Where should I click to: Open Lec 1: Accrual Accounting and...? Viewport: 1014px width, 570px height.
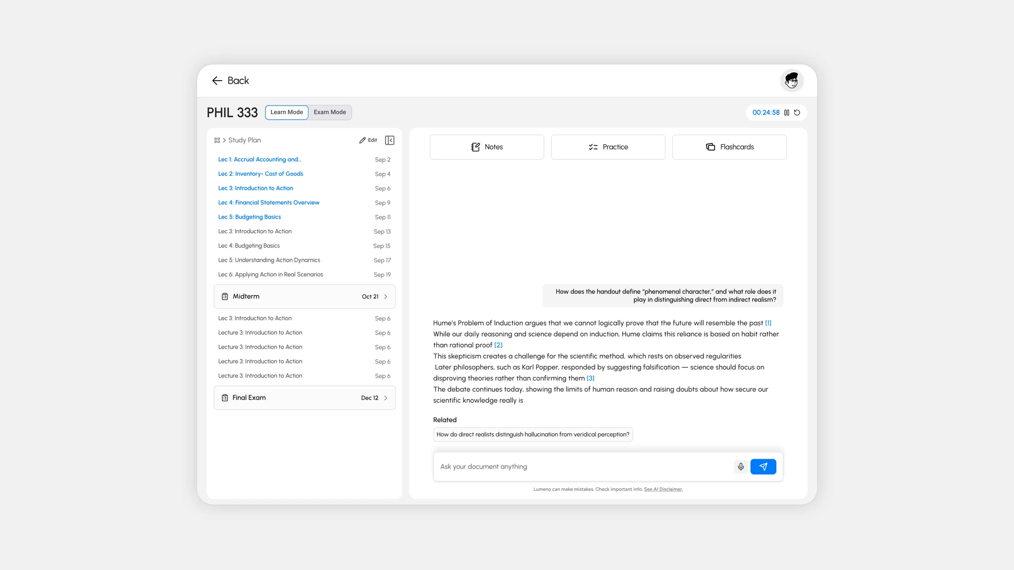pos(260,159)
